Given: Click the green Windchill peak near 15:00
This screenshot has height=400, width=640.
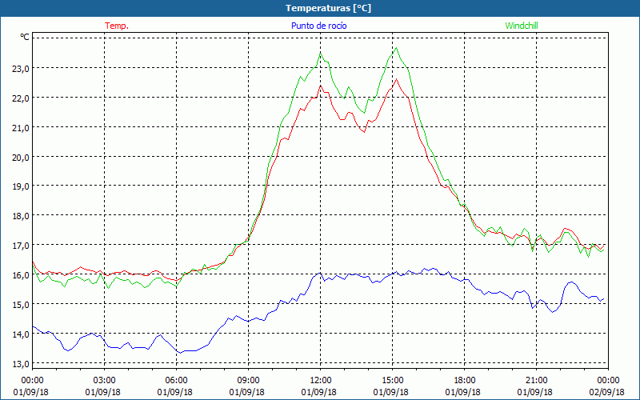Looking at the screenshot, I should click(x=396, y=48).
